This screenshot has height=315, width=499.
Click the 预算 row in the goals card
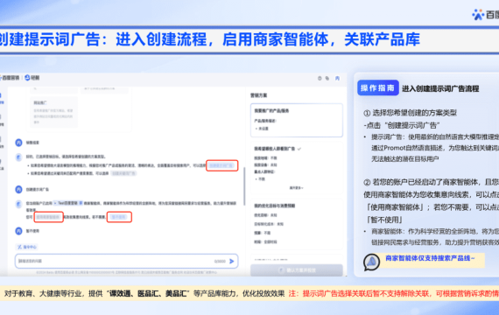263,233
